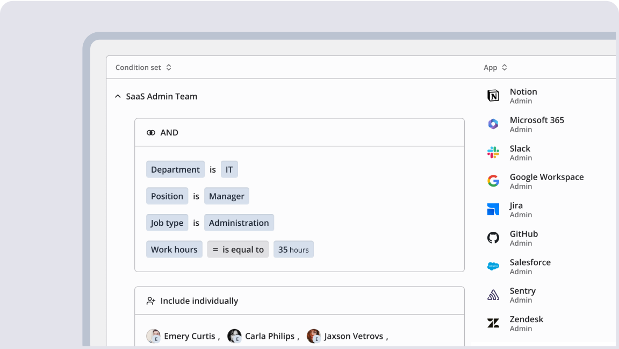Click the Sentry app icon
Image resolution: width=619 pixels, height=349 pixels.
(x=493, y=295)
